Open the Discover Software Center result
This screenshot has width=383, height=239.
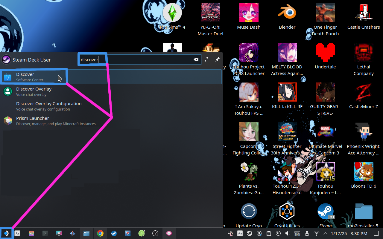coord(111,77)
